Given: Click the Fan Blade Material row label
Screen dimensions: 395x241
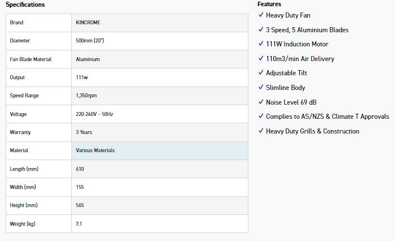Looking at the screenshot, I should [x=31, y=59].
